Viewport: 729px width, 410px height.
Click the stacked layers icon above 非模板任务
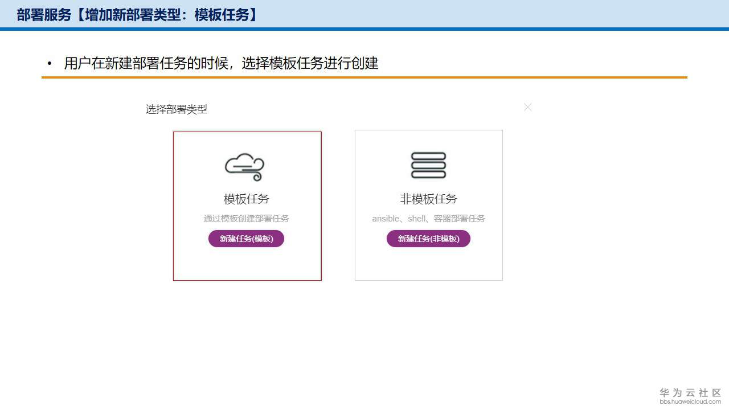428,166
